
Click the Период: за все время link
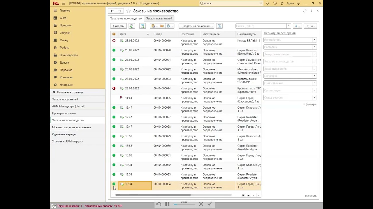point(279,33)
